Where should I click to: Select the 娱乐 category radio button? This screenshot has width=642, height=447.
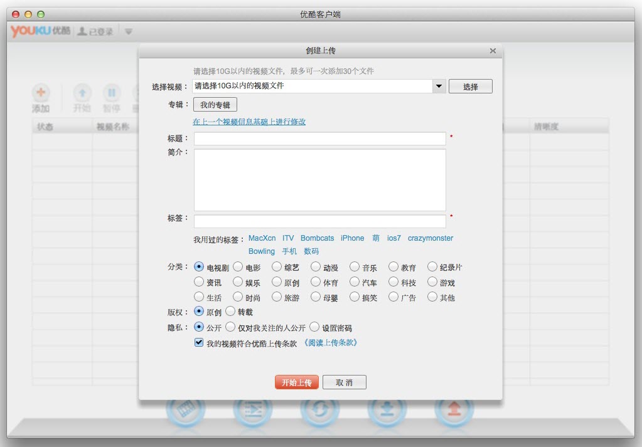(x=238, y=281)
